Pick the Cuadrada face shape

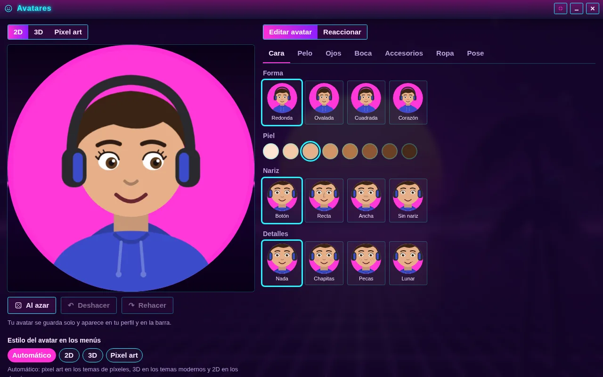(x=366, y=103)
